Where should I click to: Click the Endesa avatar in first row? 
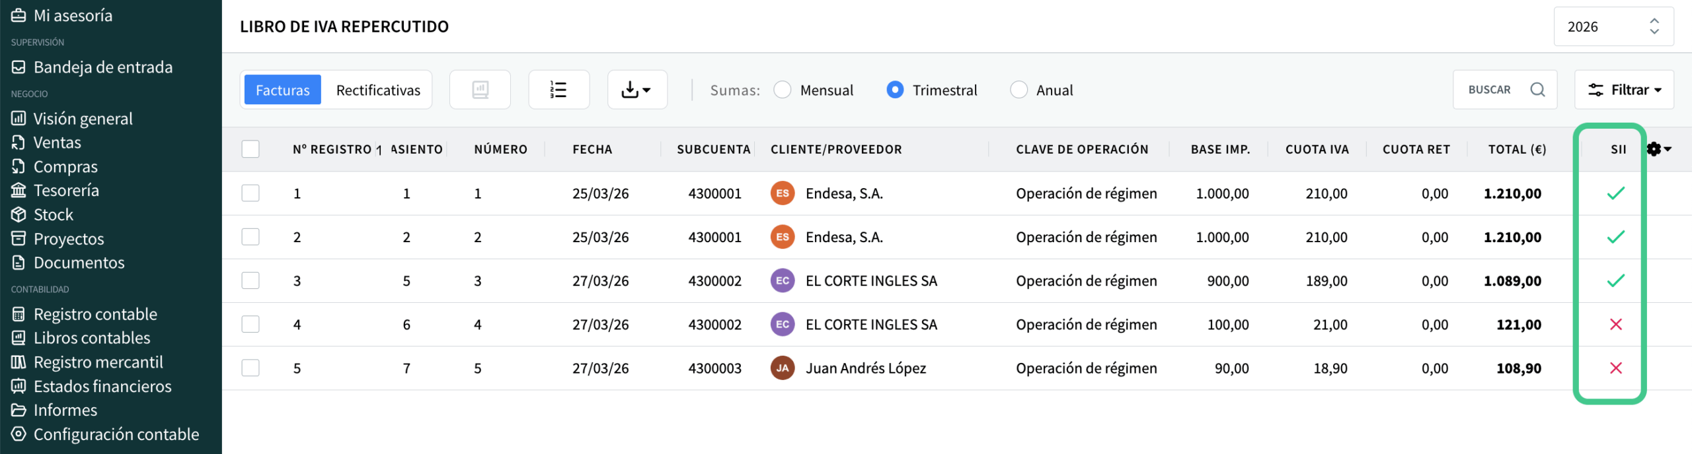point(782,193)
